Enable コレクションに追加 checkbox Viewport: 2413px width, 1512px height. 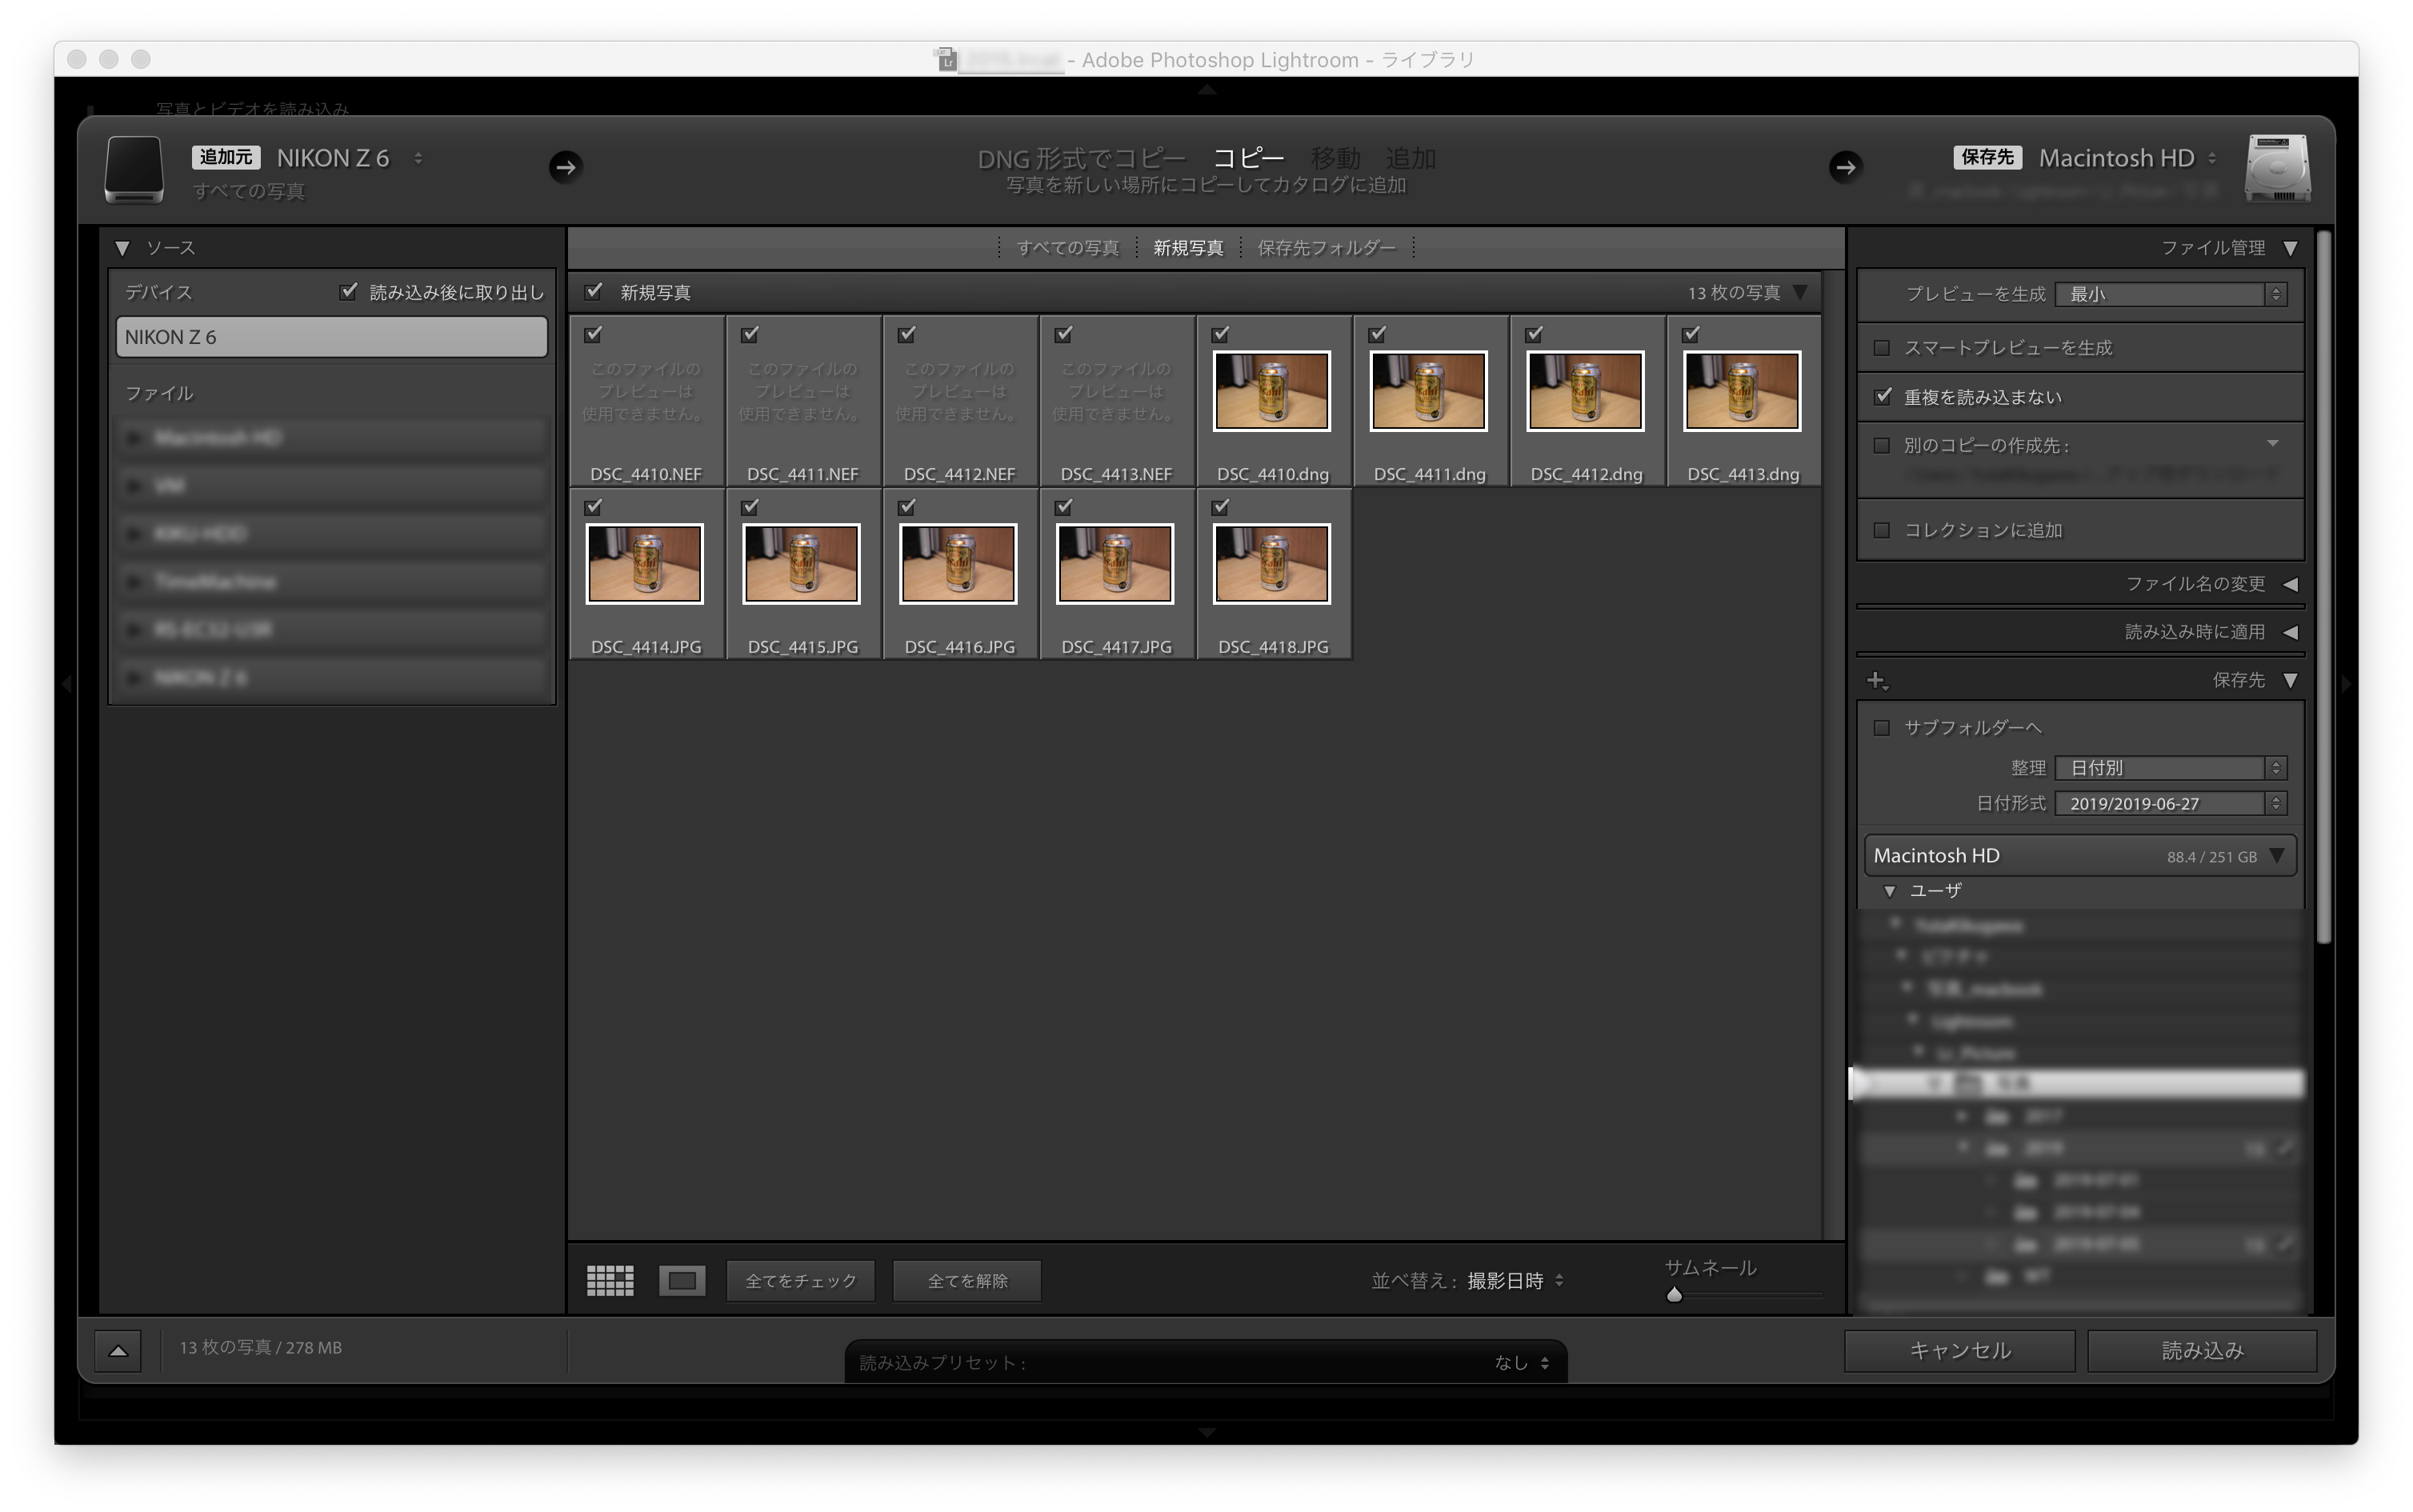pos(1882,530)
